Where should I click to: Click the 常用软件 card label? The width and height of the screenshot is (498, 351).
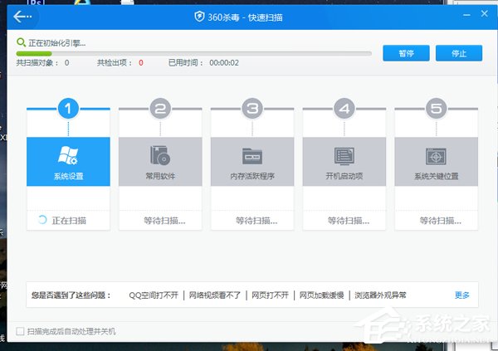coord(160,176)
